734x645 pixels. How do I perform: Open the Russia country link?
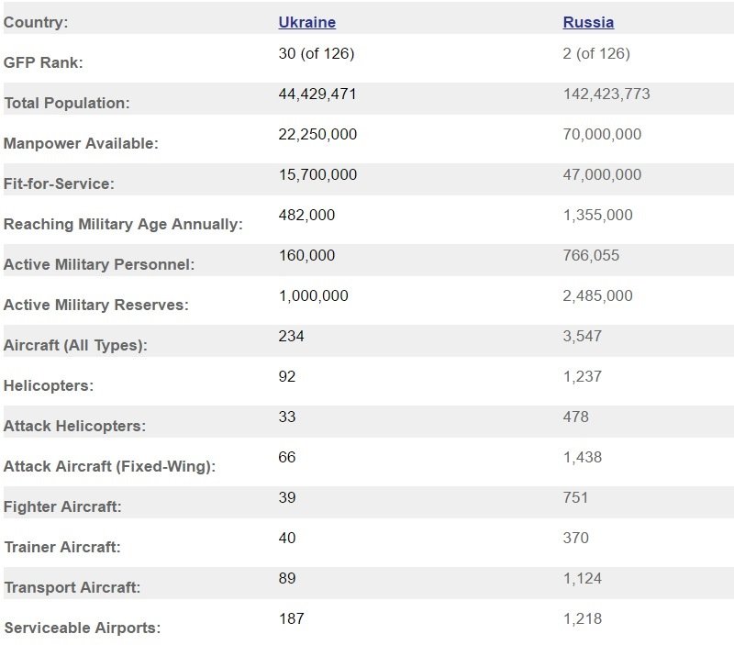click(x=588, y=22)
